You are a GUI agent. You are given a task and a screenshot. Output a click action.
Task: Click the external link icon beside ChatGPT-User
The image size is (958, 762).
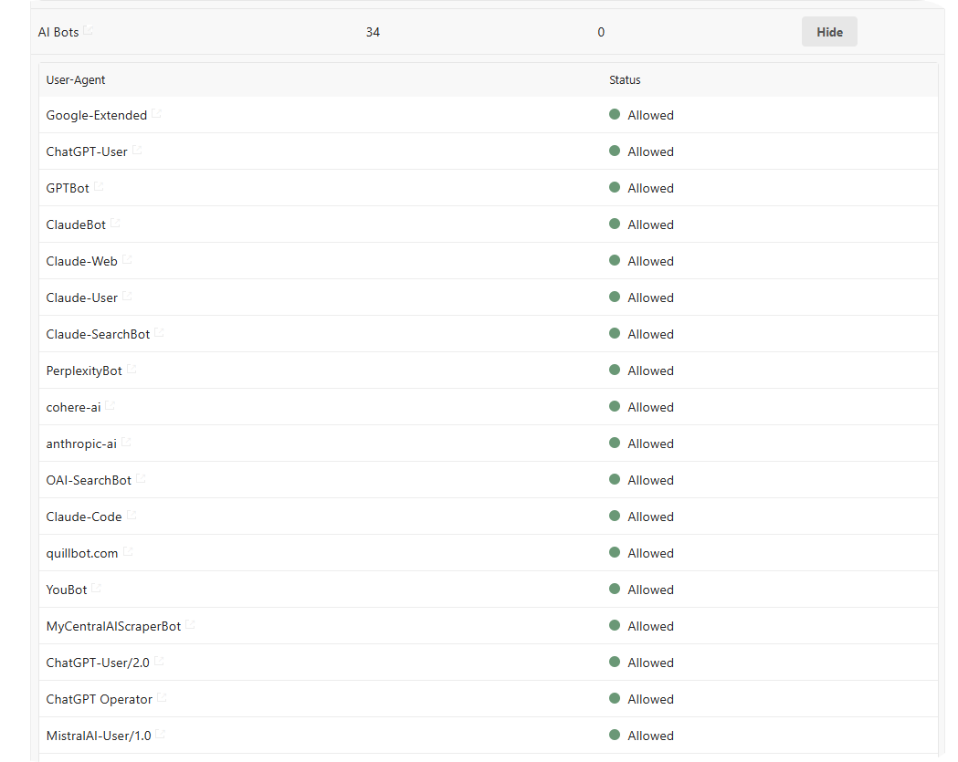(138, 150)
